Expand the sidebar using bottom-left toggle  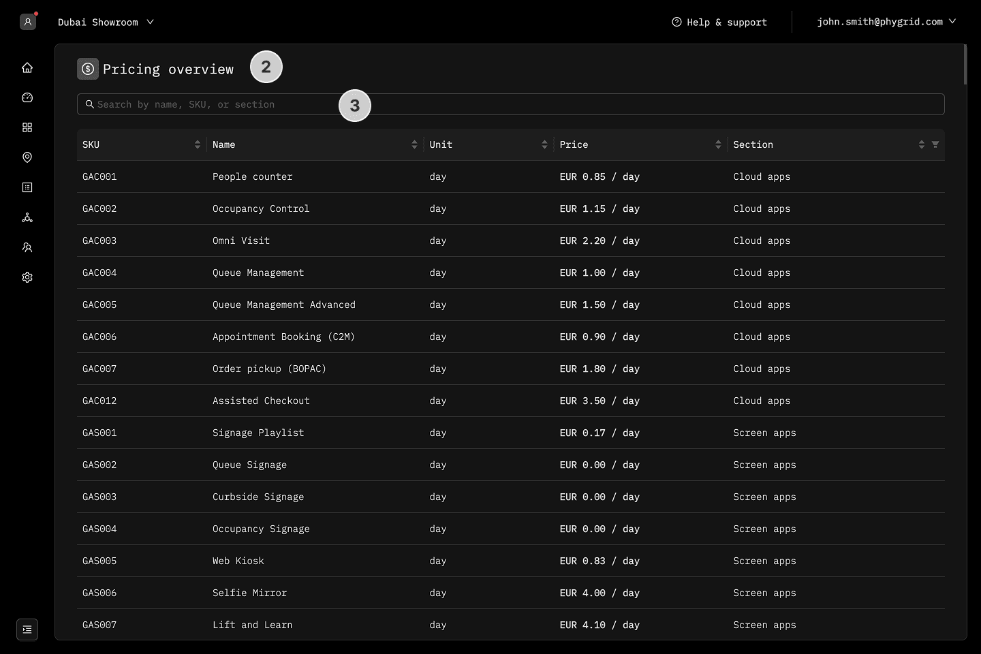(27, 629)
